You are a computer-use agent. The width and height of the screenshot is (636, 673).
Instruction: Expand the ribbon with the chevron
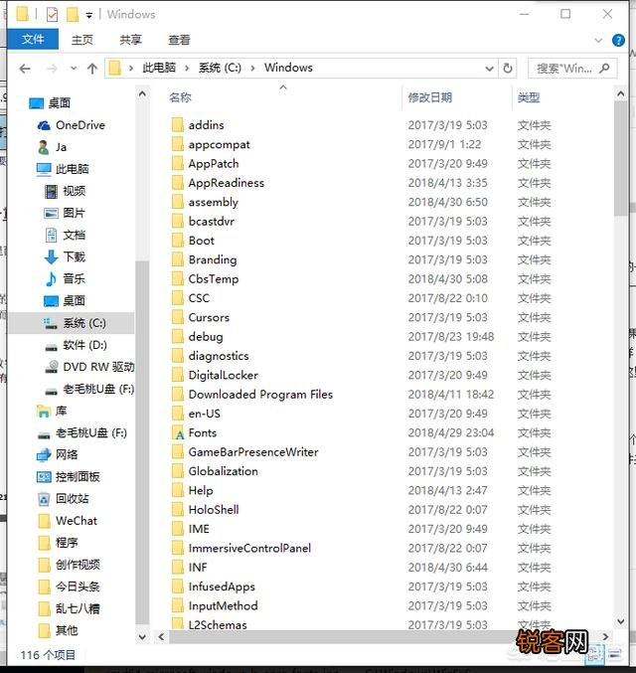tap(598, 41)
